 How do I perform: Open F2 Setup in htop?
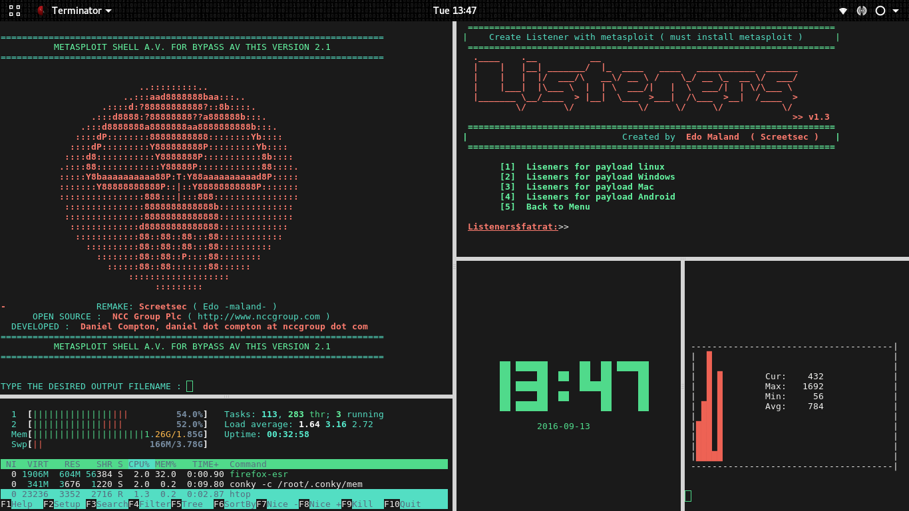click(62, 504)
